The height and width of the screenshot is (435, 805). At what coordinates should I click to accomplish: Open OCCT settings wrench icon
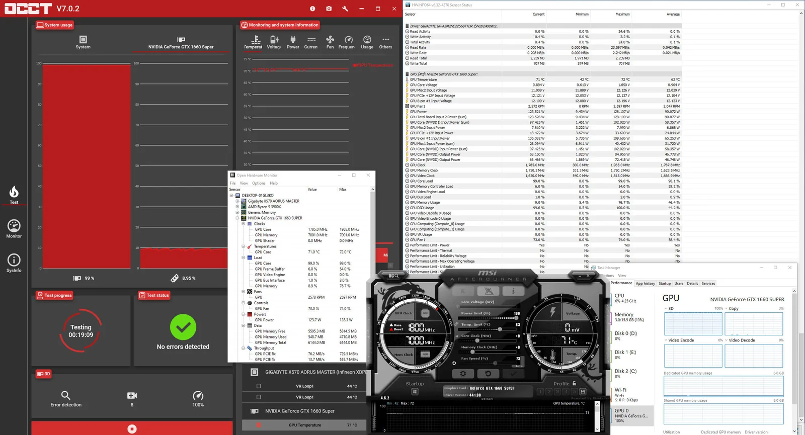click(x=345, y=9)
